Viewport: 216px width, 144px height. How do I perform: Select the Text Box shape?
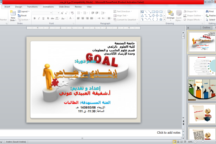[142, 12]
